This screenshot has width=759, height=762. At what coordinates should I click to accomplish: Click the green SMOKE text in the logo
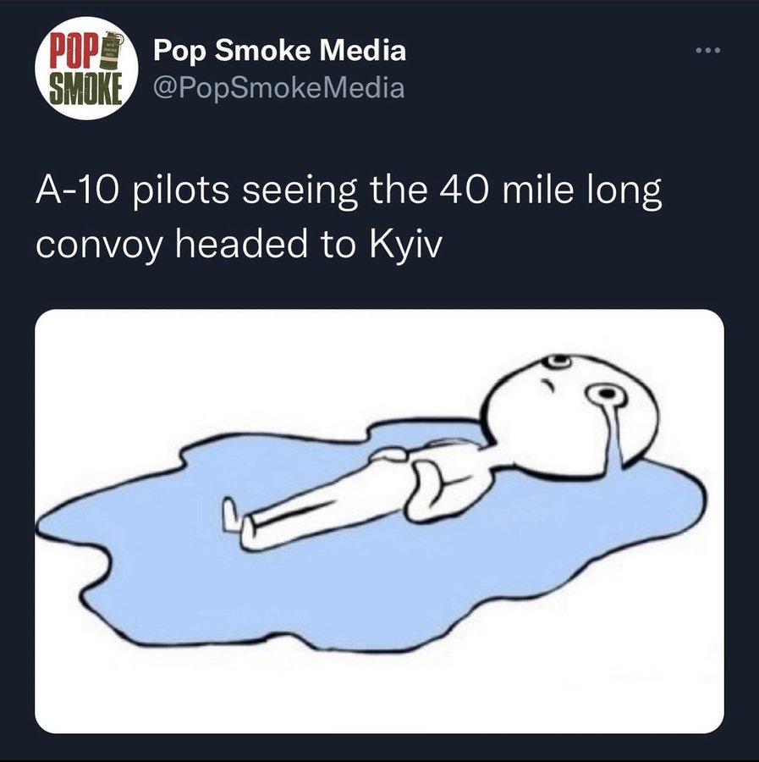tap(86, 89)
